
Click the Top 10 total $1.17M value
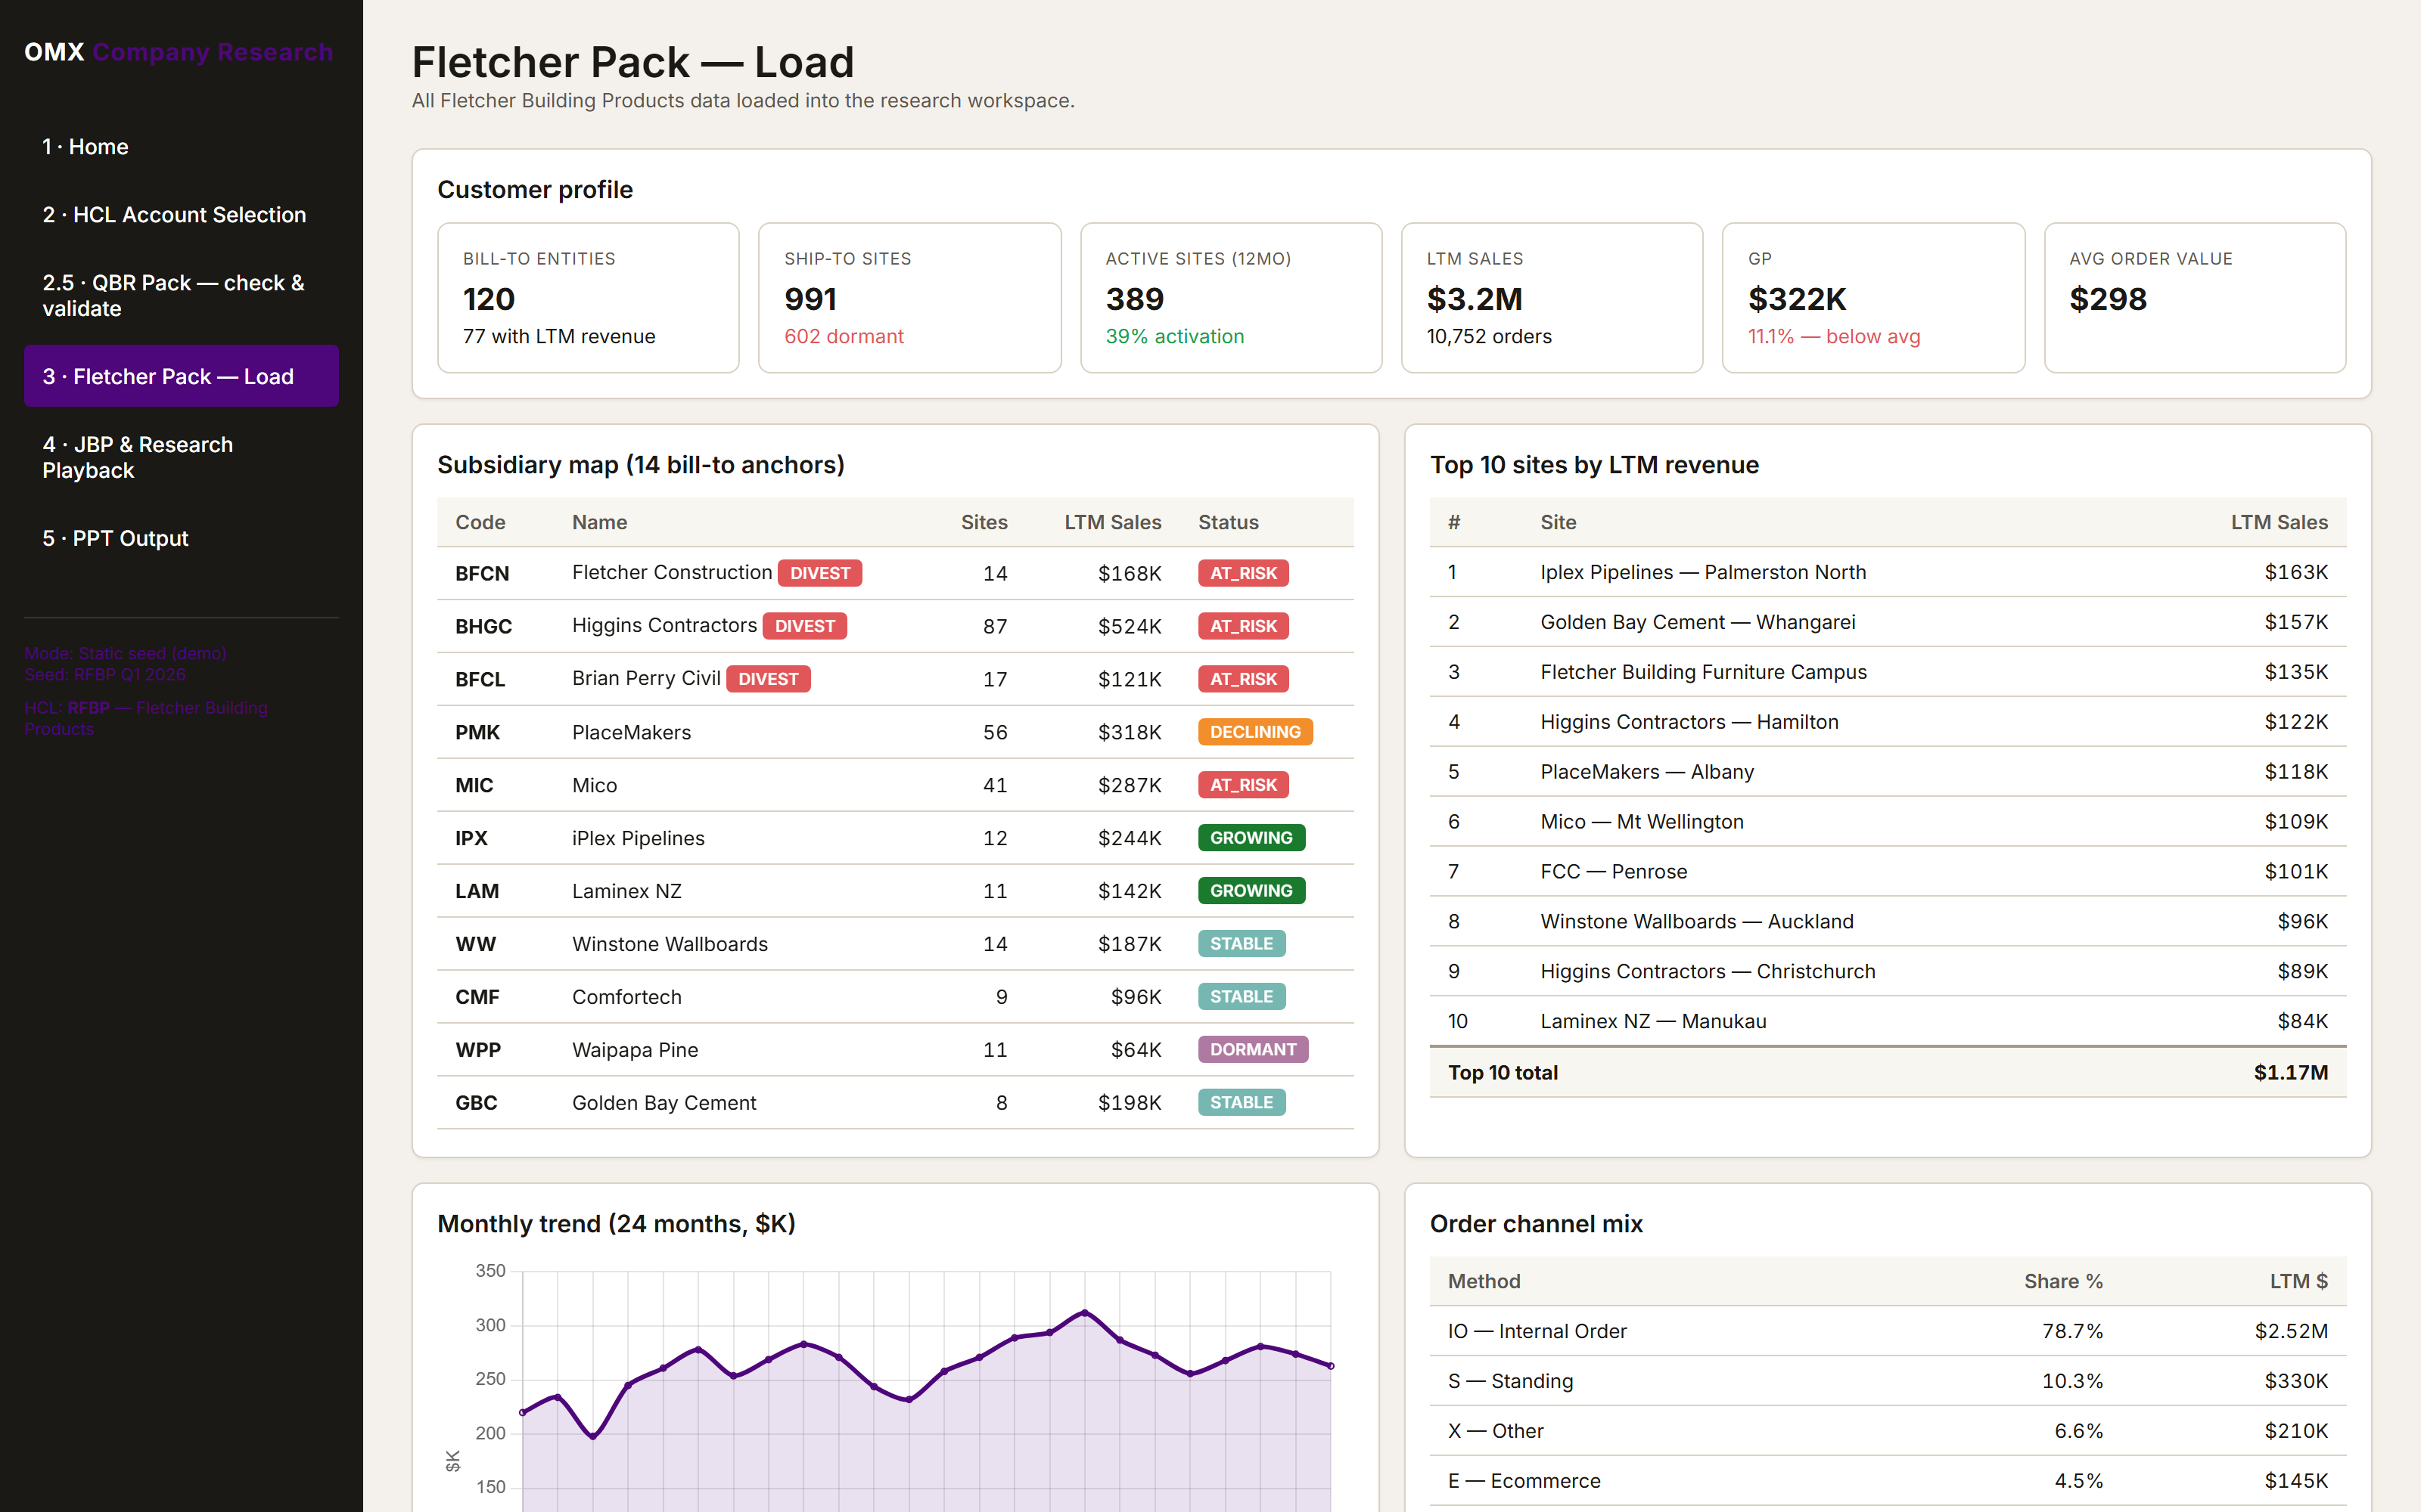tap(2291, 1073)
